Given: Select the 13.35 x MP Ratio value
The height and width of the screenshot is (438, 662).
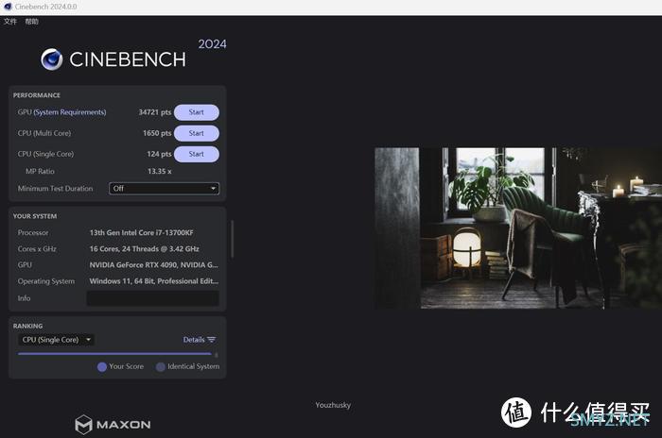Looking at the screenshot, I should (160, 171).
